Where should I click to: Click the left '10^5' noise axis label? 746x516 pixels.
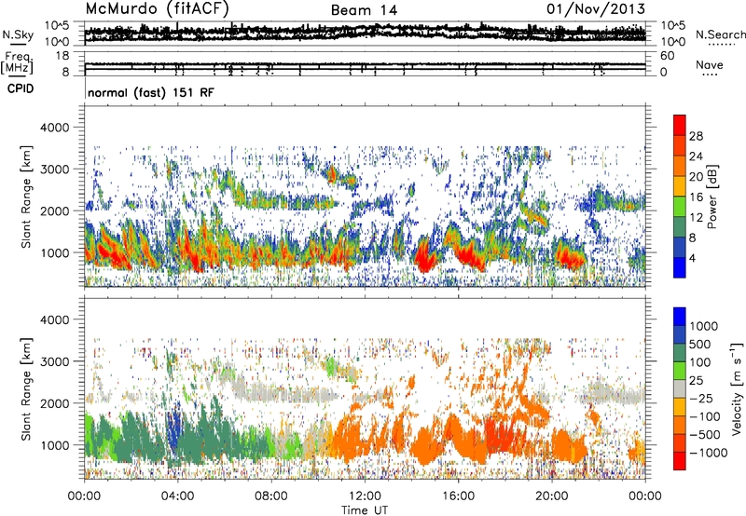pos(57,25)
